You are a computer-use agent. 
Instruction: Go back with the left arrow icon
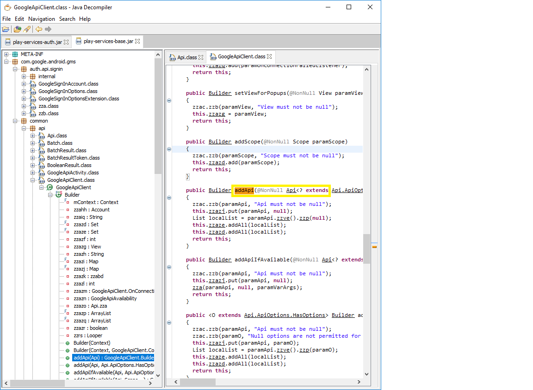click(x=39, y=29)
